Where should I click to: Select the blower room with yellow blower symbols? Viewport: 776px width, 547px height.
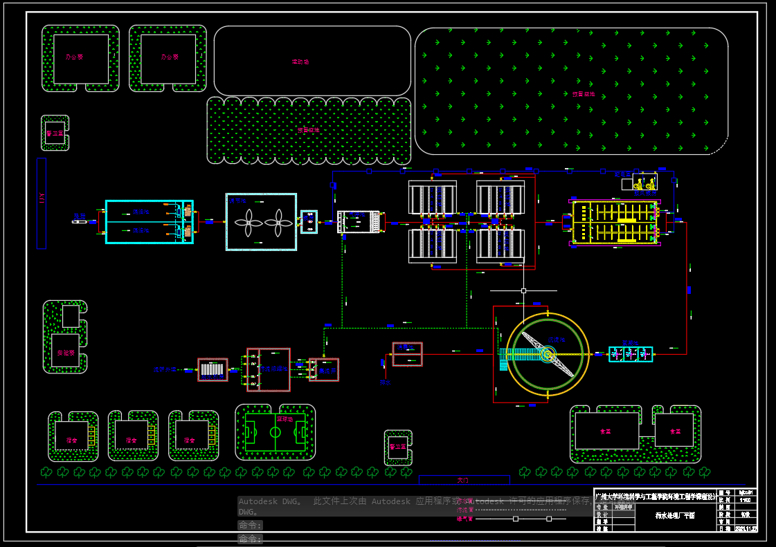click(645, 181)
